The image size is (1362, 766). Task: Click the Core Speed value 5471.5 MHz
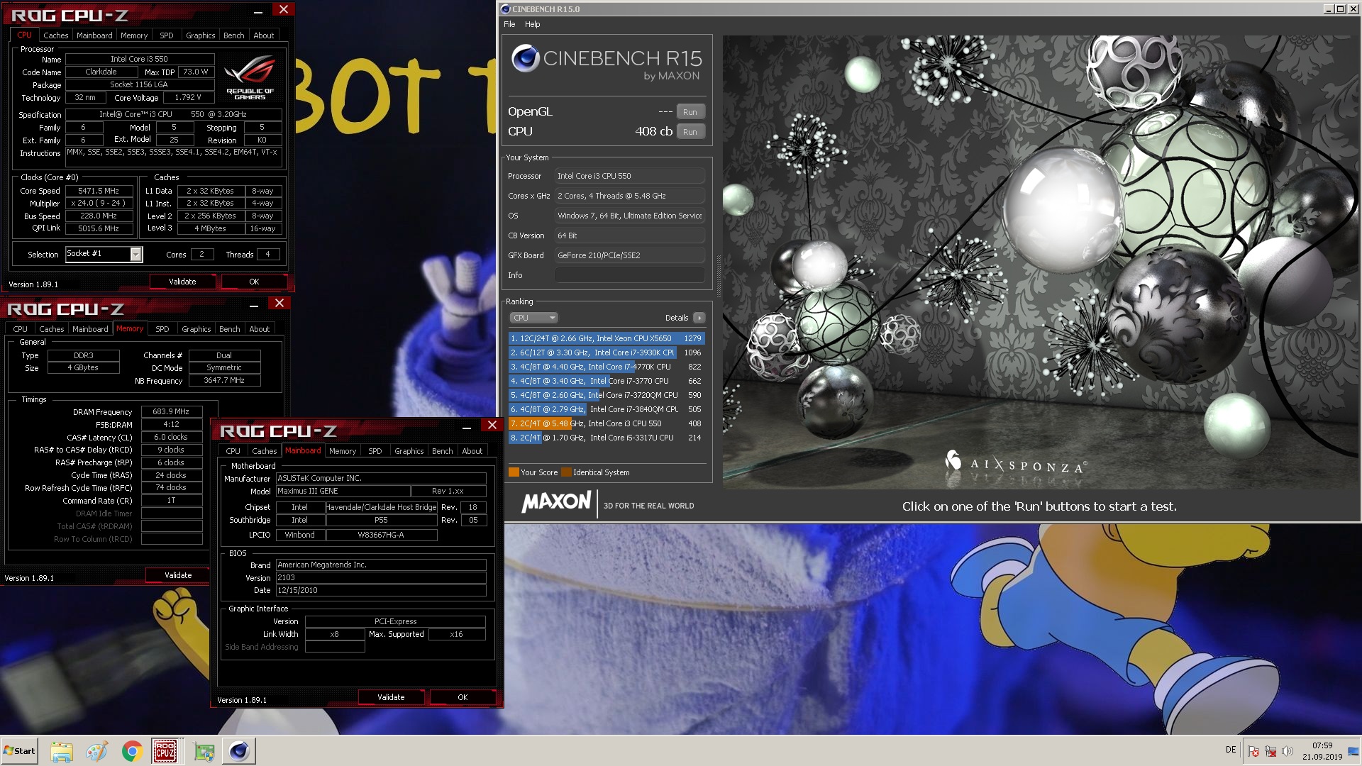click(99, 191)
